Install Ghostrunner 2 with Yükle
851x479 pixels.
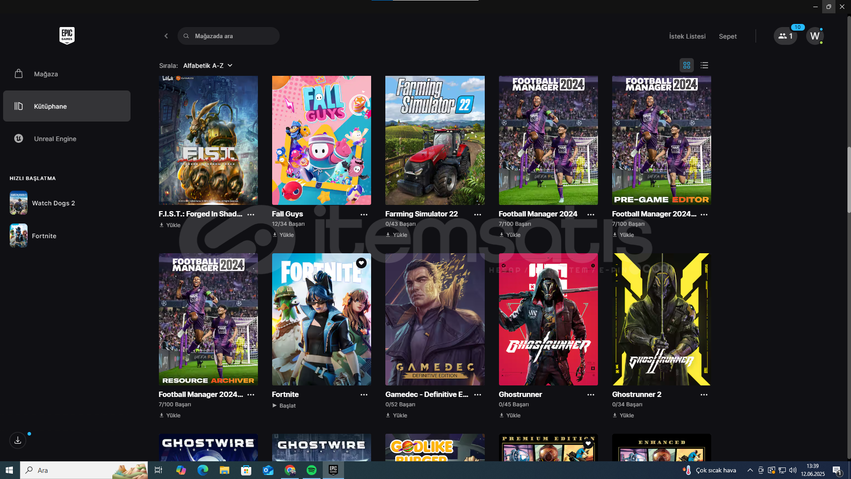623,415
